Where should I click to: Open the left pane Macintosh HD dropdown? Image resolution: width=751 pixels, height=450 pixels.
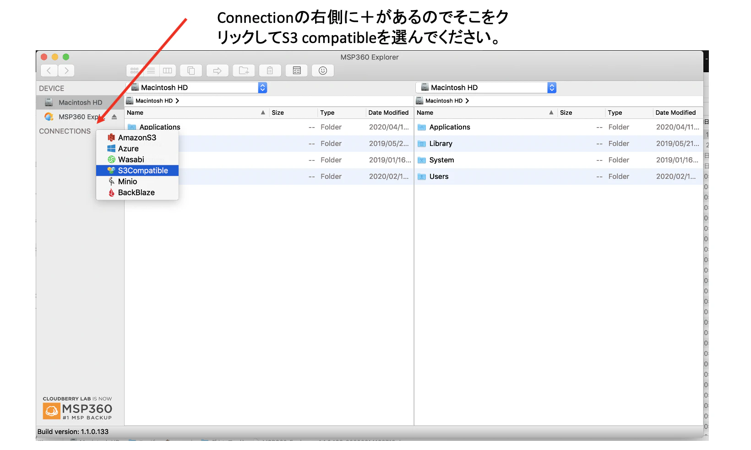point(197,88)
